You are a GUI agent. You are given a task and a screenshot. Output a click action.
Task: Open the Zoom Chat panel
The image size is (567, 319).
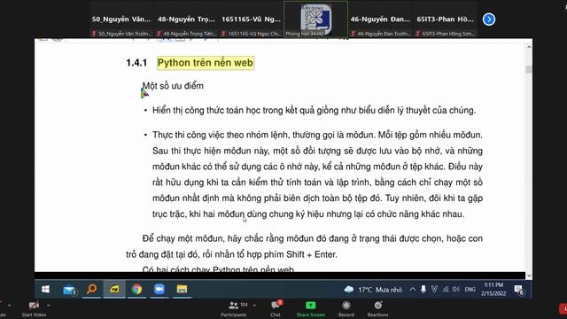[x=276, y=309]
